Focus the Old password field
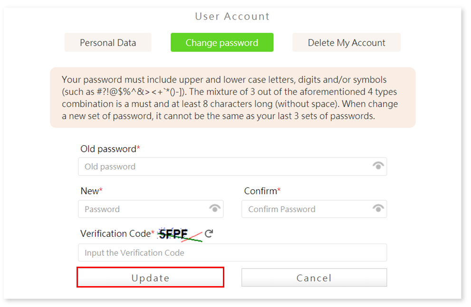471x307 pixels. 223,167
